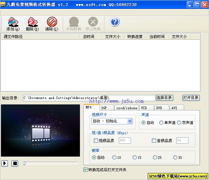Image resolution: width=209 pixels, height=180 pixels.
Task: Switch to the MP4 tab
Action: (x=92, y=108)
